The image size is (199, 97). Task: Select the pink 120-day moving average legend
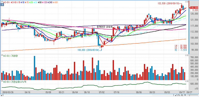[x=45, y=2]
